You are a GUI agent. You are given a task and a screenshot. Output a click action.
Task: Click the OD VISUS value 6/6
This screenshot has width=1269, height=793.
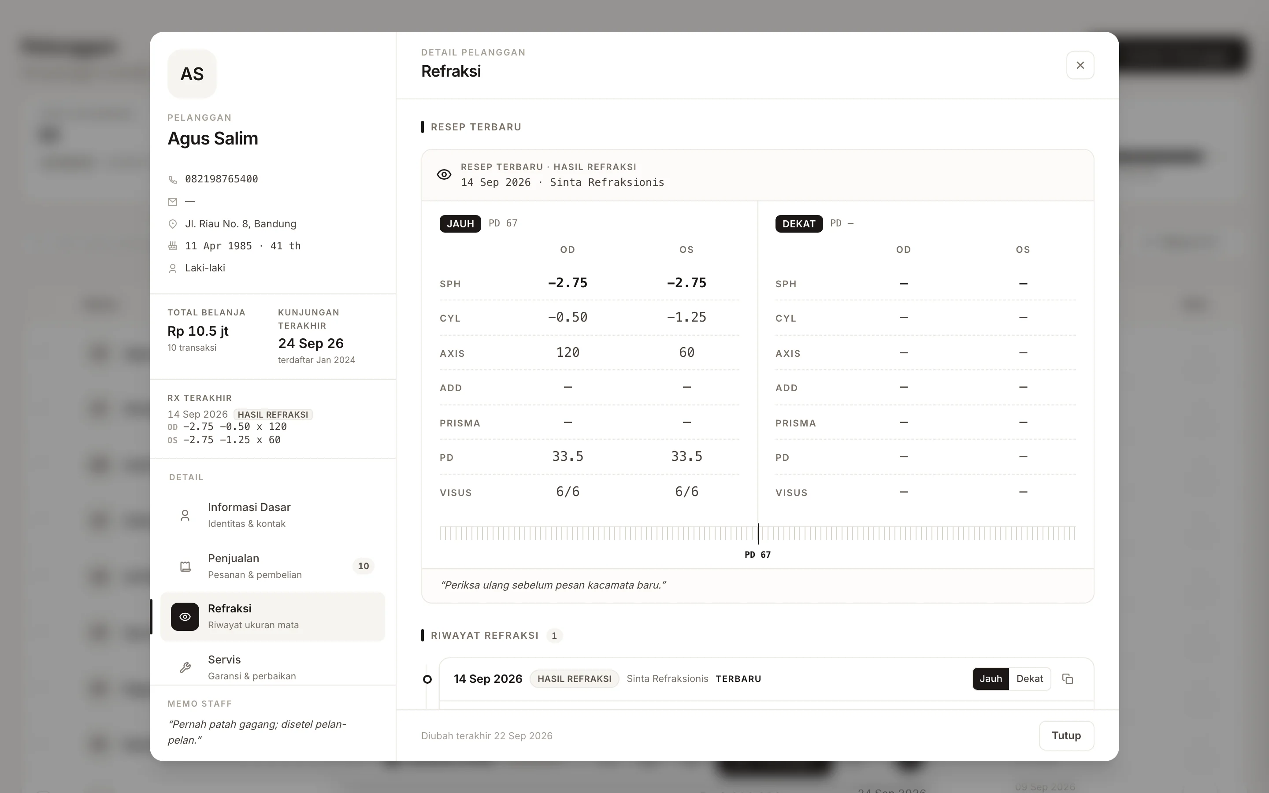[x=568, y=491]
